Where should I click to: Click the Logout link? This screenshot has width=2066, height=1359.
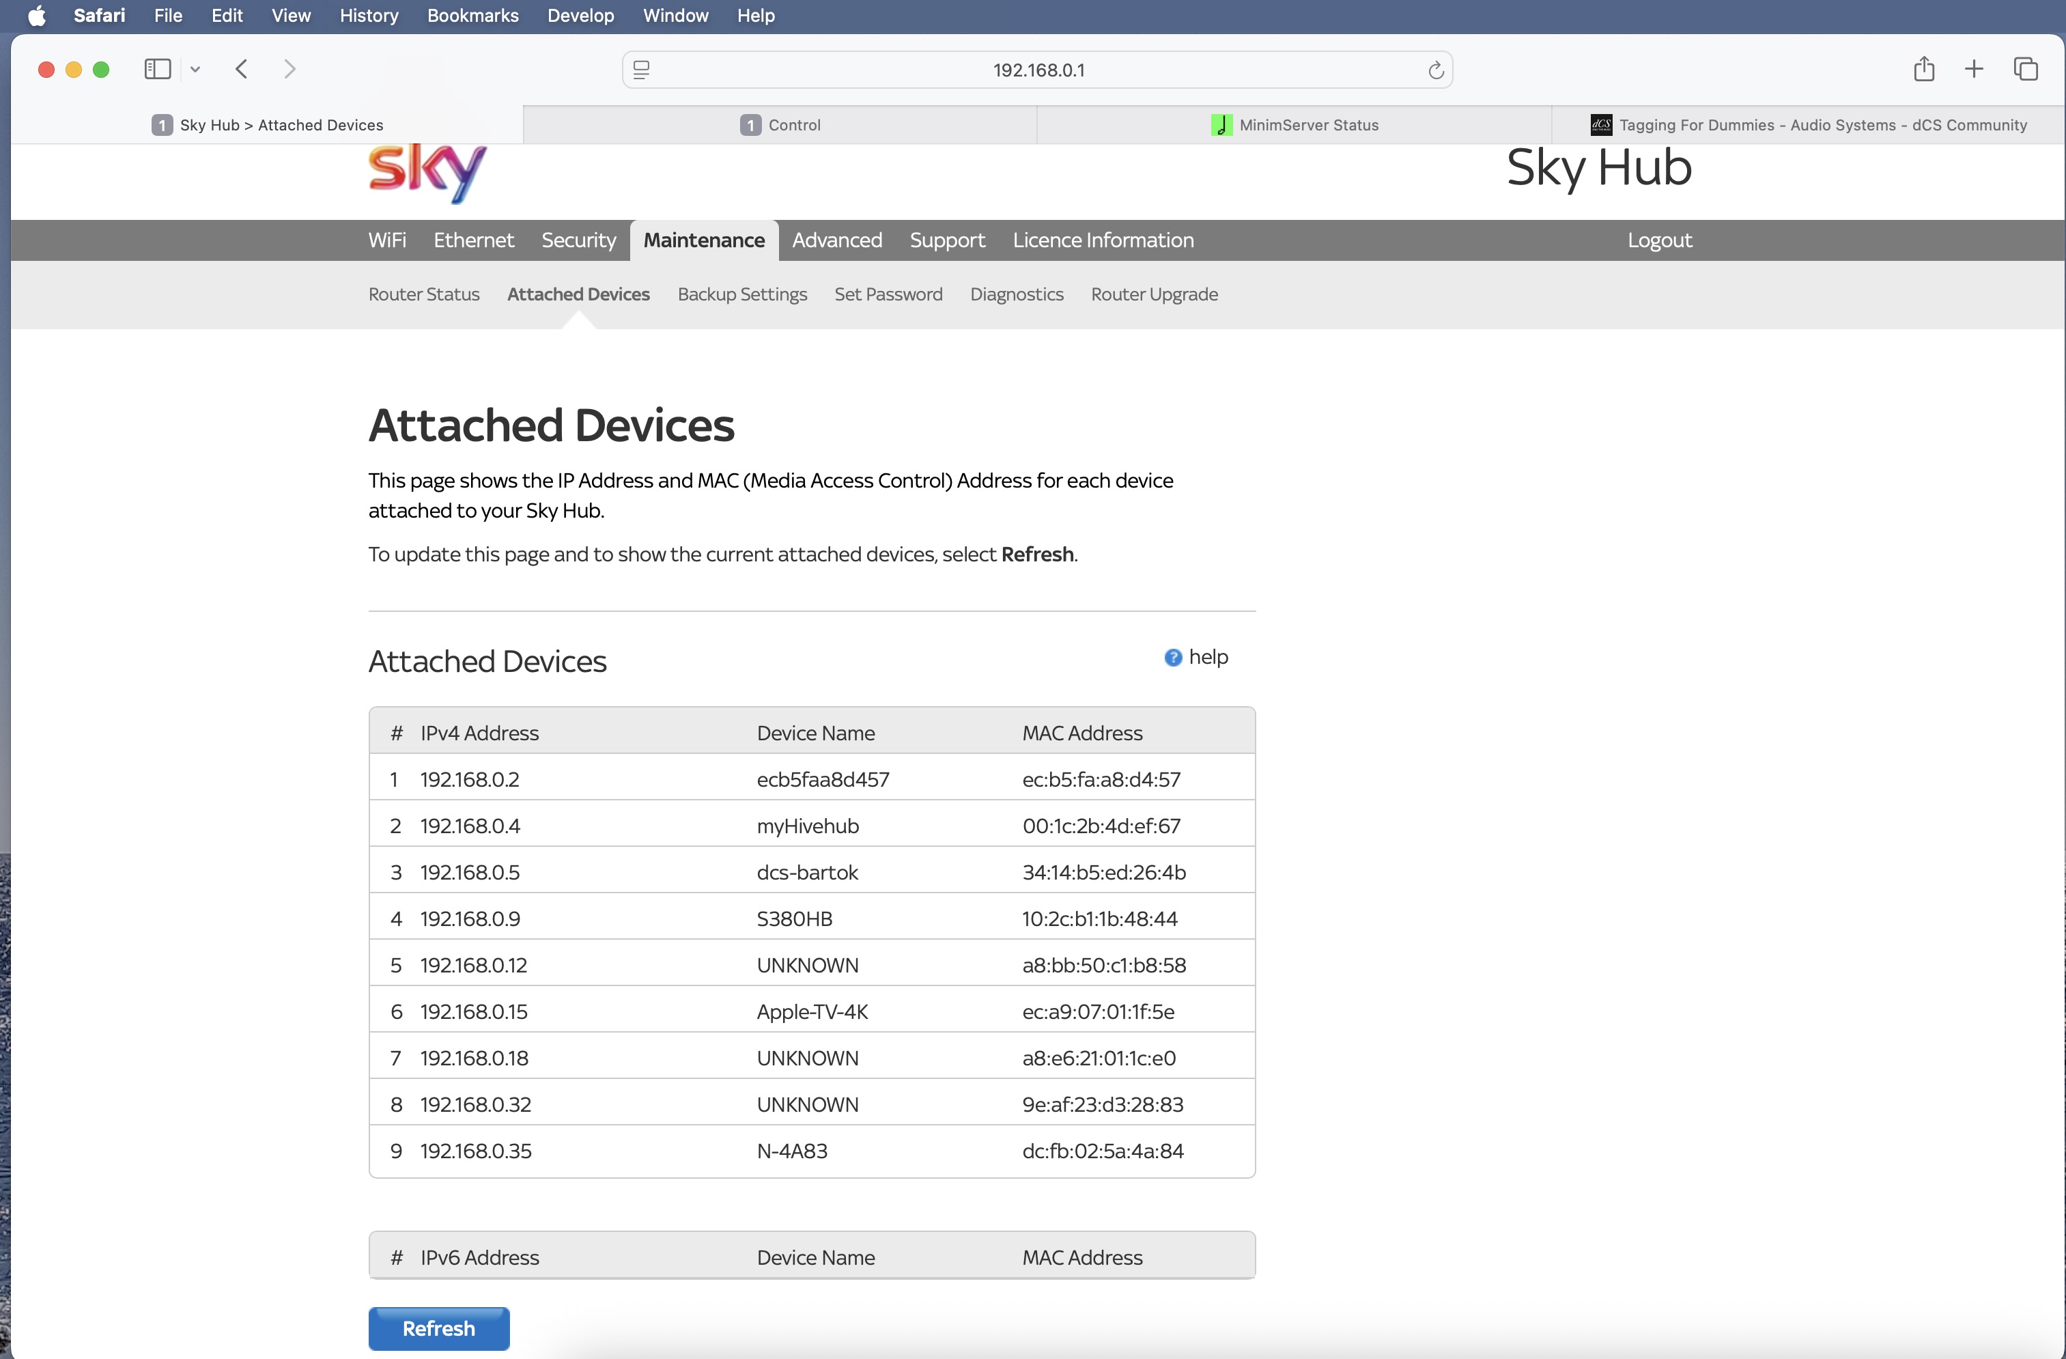click(x=1659, y=240)
